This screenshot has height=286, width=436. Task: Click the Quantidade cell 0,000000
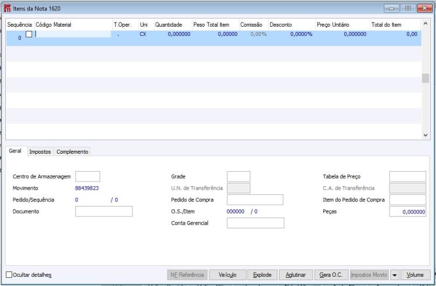pos(179,34)
